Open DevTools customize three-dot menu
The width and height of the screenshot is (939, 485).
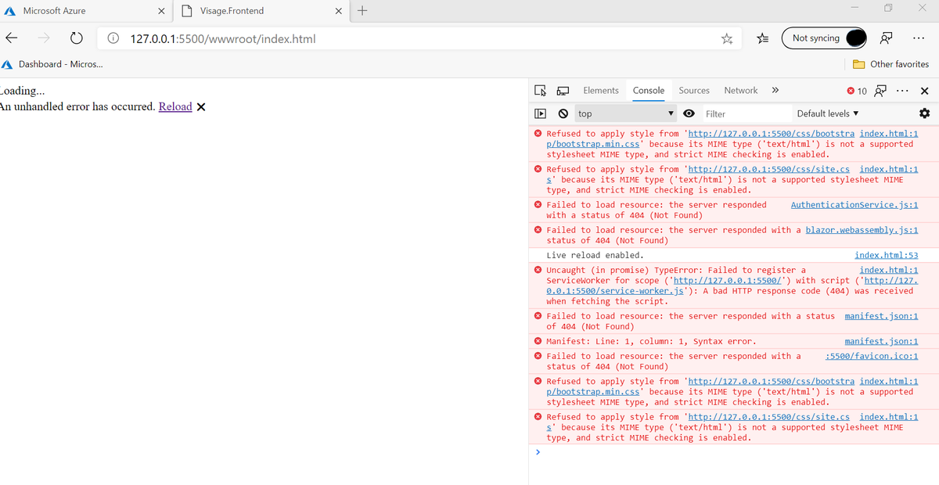coord(902,91)
